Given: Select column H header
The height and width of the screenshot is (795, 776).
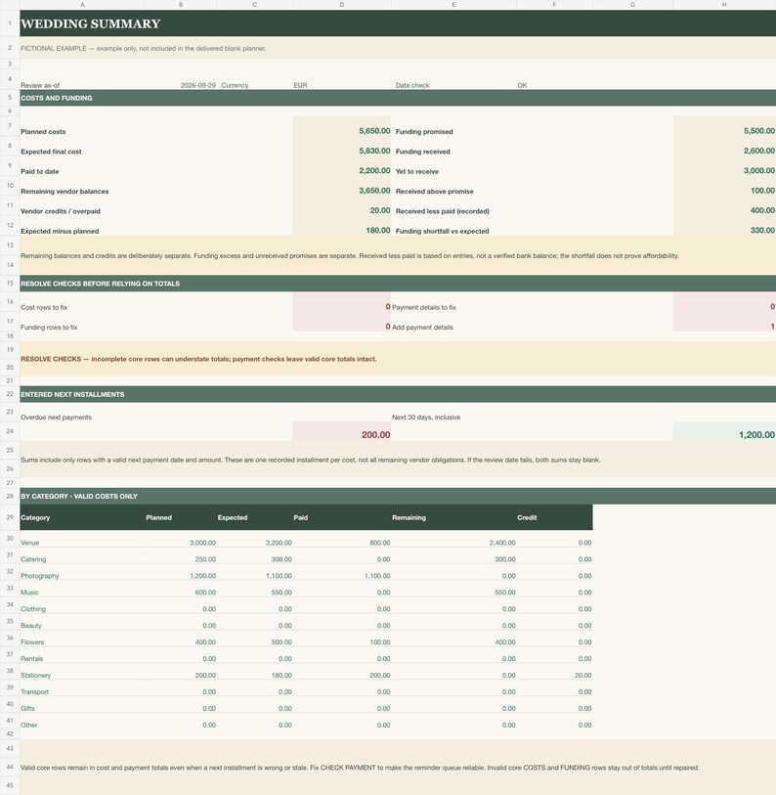Looking at the screenshot, I should (724, 5).
